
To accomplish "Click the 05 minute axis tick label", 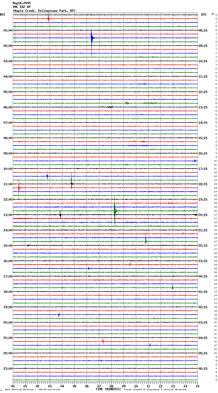I will click(x=74, y=386).
